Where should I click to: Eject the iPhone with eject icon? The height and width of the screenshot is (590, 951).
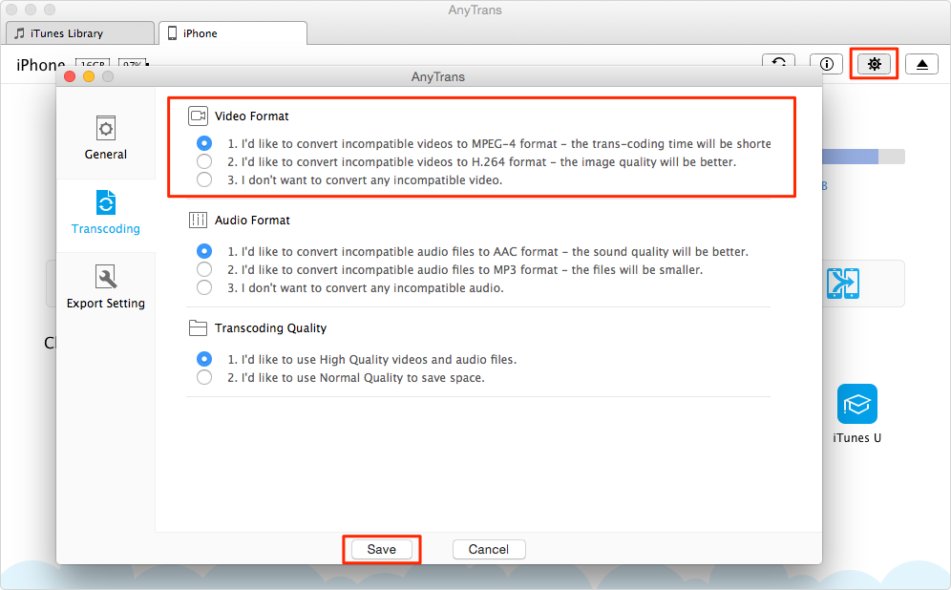coord(922,64)
